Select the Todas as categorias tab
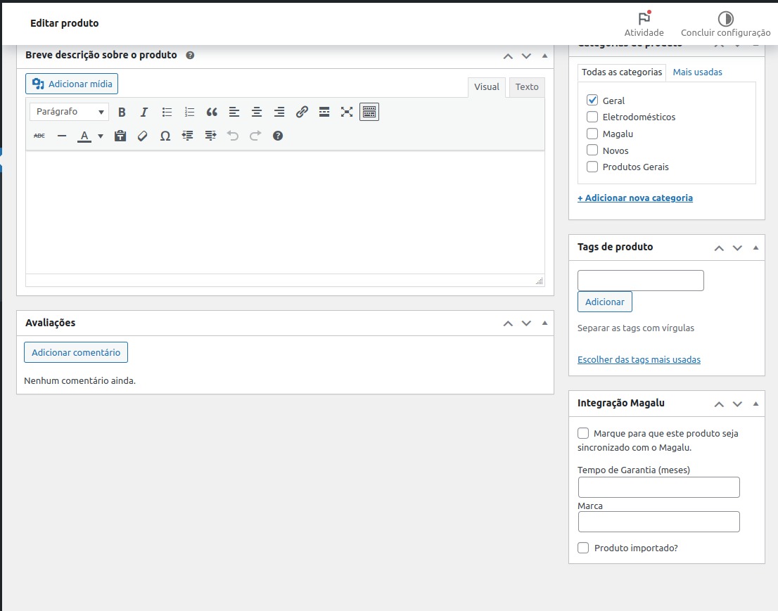The height and width of the screenshot is (611, 778). point(622,72)
